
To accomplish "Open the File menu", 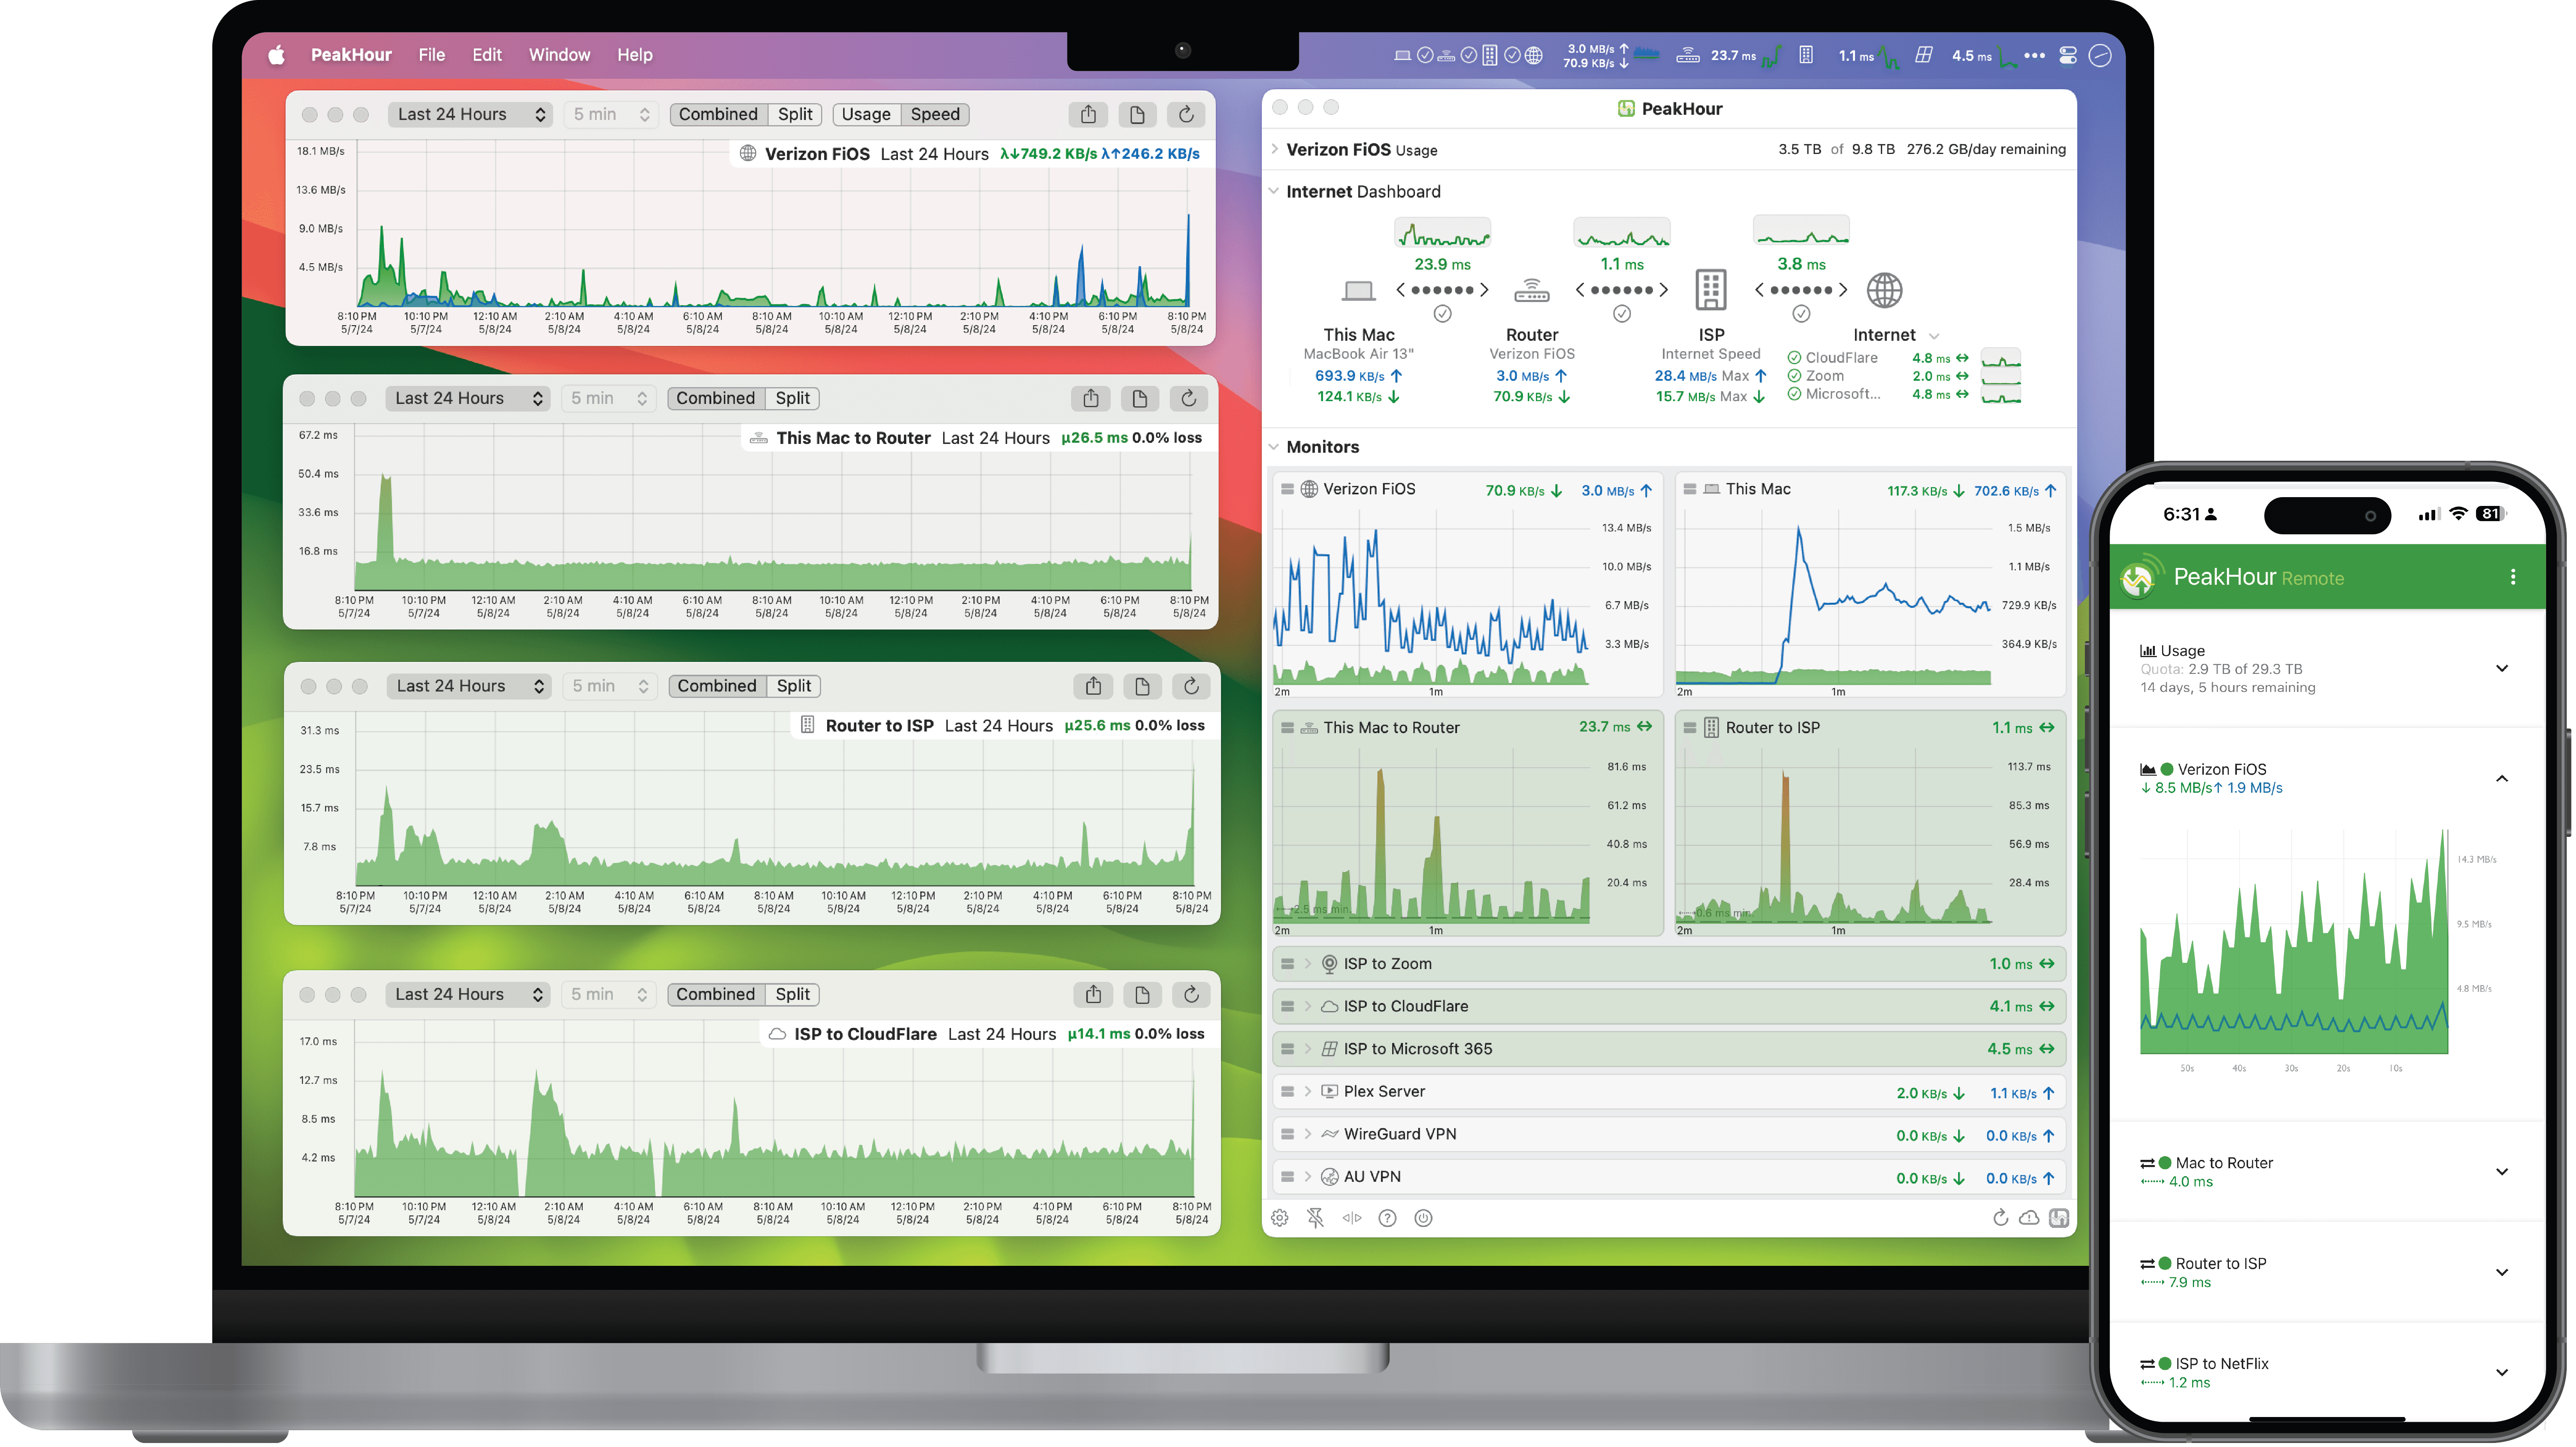I will coord(431,55).
